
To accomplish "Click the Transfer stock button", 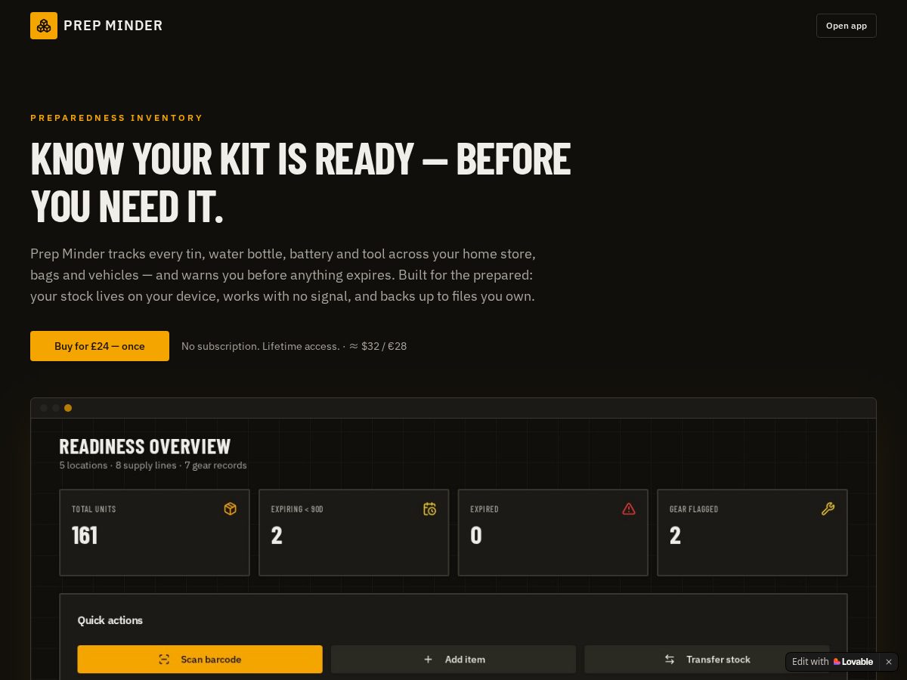I will pos(707,659).
